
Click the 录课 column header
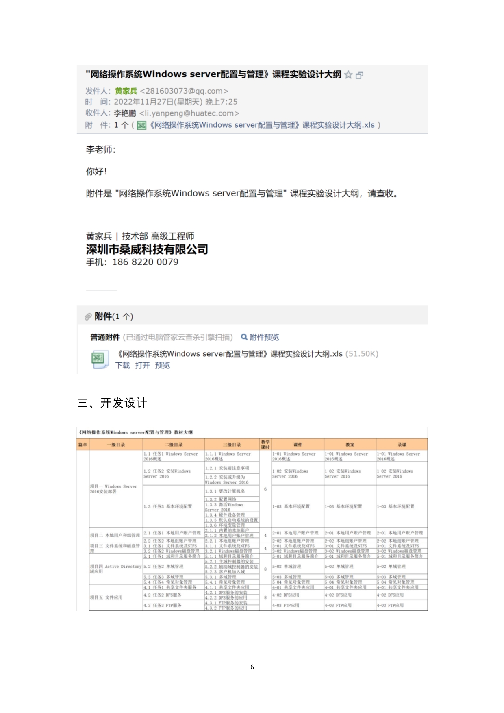point(402,445)
